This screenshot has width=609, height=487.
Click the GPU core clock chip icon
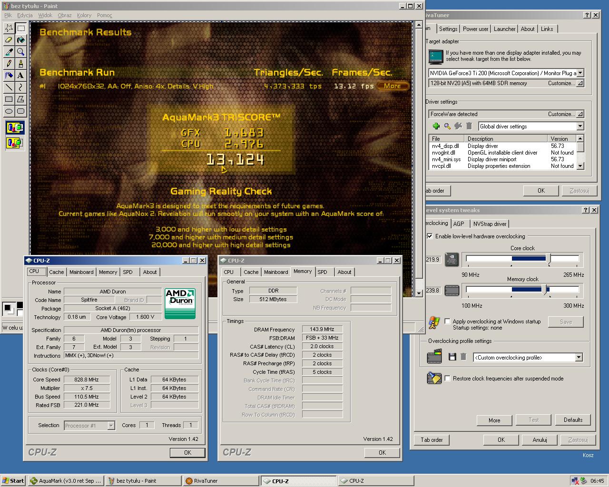tap(452, 259)
